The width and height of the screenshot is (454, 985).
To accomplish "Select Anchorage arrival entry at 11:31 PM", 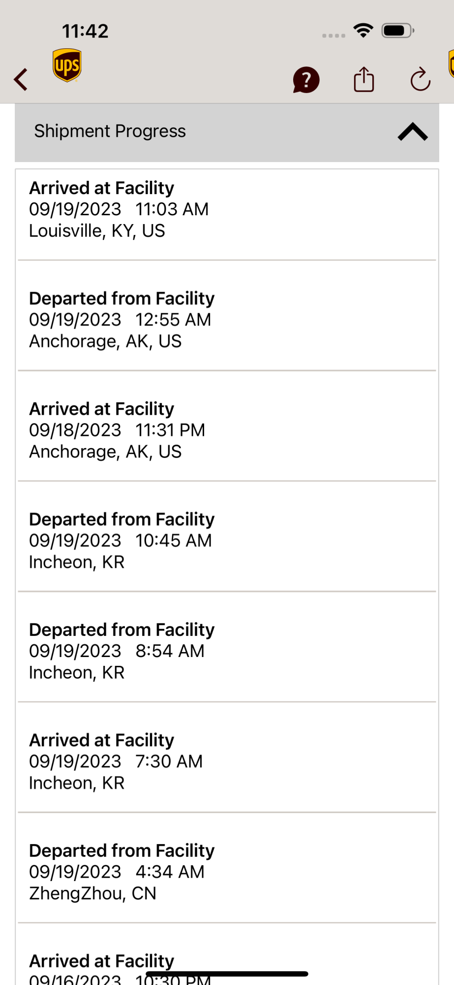I will (x=226, y=430).
